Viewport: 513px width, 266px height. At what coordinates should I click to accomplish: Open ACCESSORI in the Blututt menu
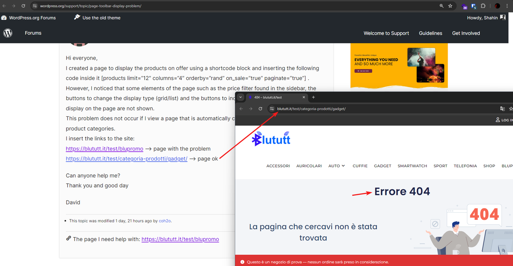[278, 166]
